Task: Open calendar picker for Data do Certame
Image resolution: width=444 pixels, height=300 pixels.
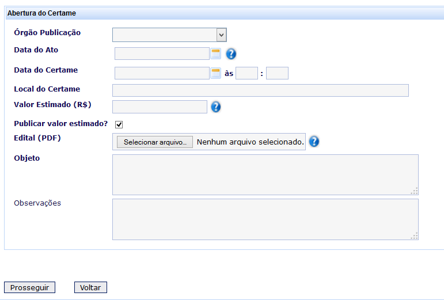Action: [x=216, y=73]
